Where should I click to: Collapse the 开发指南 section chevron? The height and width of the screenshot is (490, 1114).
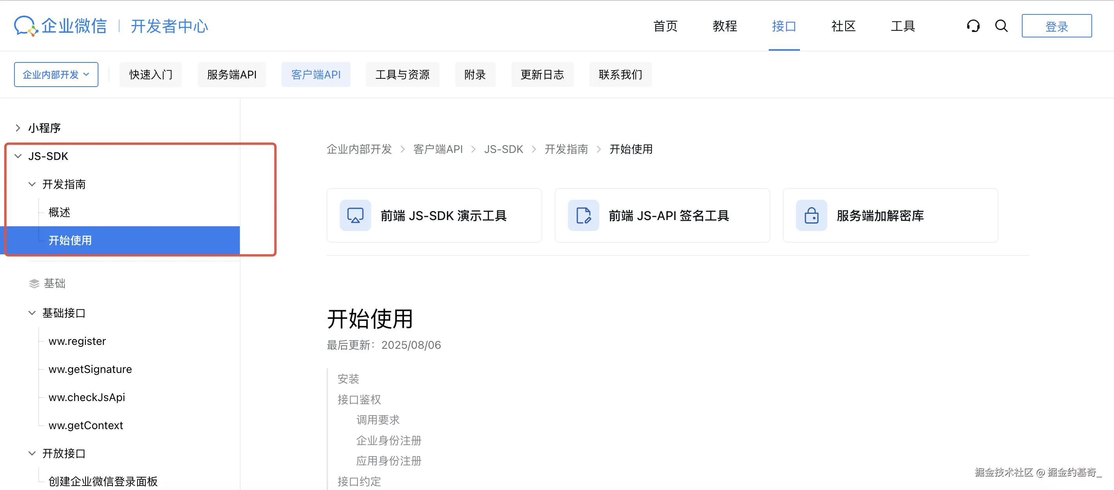tap(32, 184)
